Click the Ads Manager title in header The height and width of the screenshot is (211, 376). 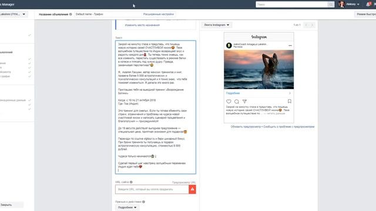click(7, 4)
